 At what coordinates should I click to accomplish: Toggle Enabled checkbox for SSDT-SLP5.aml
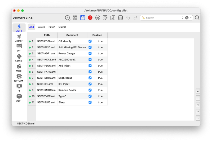click(x=90, y=102)
